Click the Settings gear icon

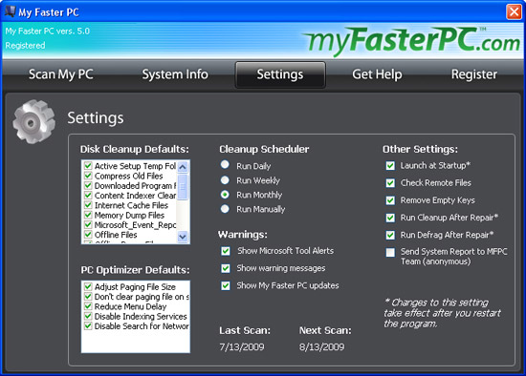[x=33, y=122]
